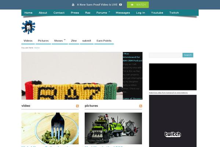Click the YouTube icon before the announcement
220x147 pixels.
73,5
